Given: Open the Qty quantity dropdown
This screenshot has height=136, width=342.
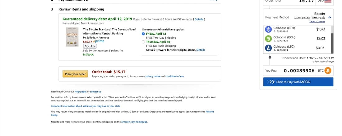Looking at the screenshot, I should [x=90, y=46].
